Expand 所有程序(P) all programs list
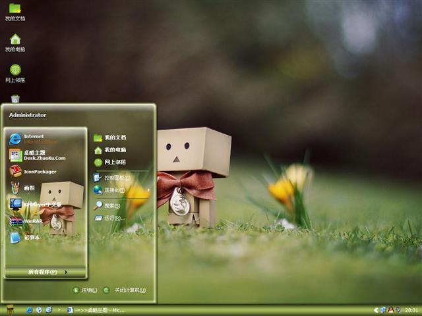This screenshot has width=422, height=316. coord(45,272)
